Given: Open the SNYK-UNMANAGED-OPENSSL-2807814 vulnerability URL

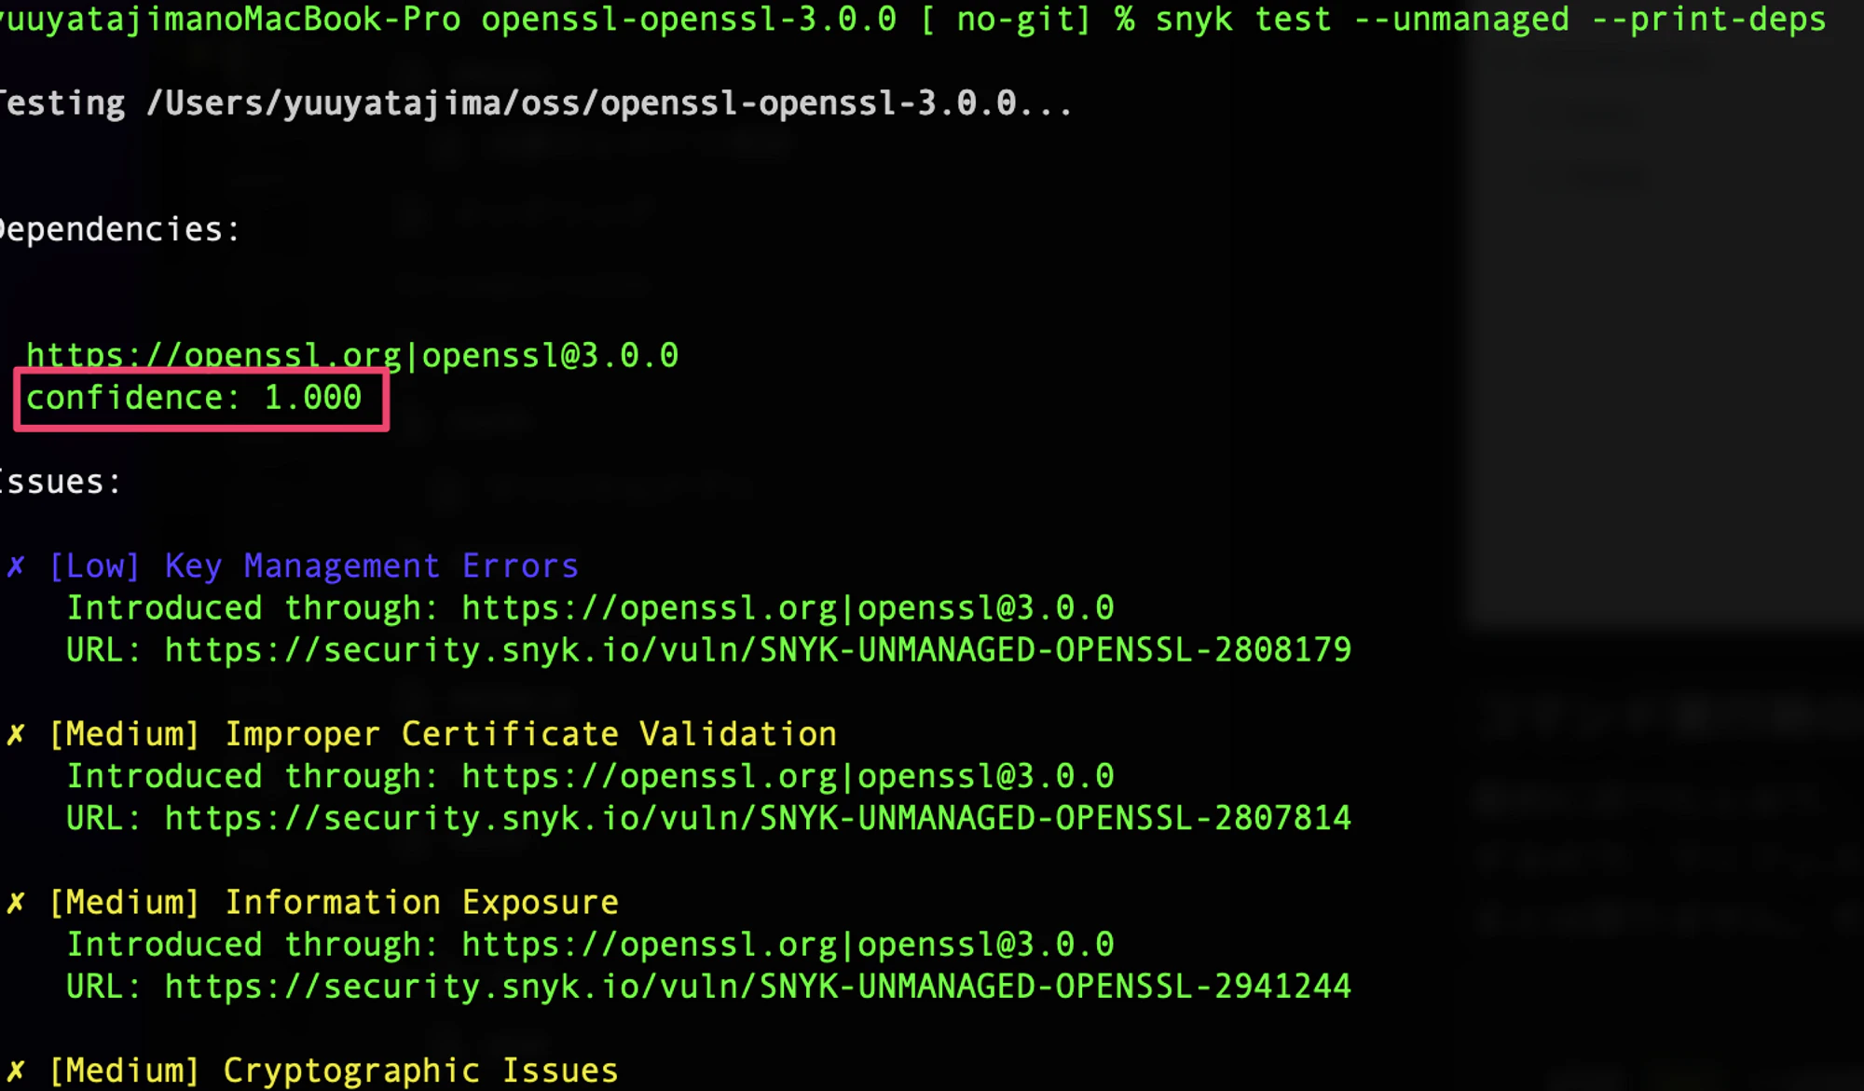Looking at the screenshot, I should pyautogui.click(x=758, y=819).
